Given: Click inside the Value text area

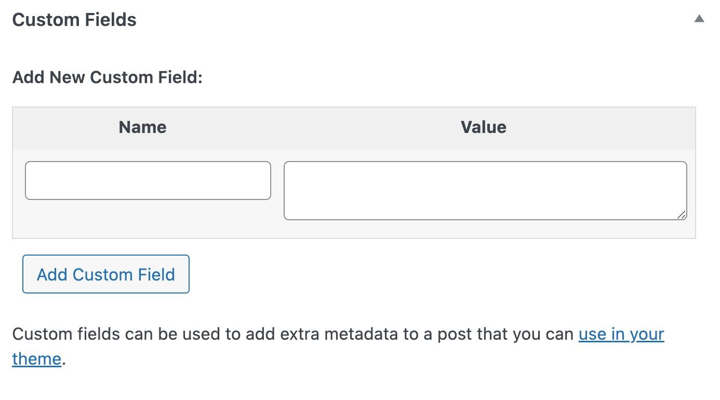Looking at the screenshot, I should coord(485,190).
